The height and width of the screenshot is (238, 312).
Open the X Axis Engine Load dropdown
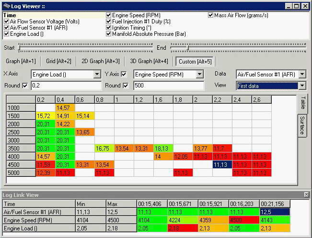pyautogui.click(x=97, y=74)
